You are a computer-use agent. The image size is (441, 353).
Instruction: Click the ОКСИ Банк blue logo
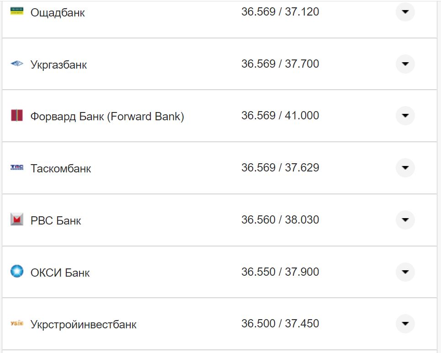17,272
